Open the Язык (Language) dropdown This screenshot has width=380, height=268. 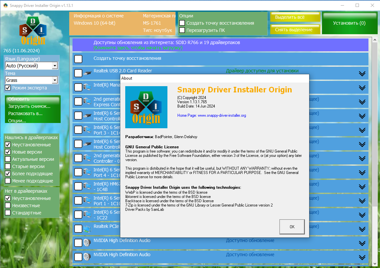32,65
